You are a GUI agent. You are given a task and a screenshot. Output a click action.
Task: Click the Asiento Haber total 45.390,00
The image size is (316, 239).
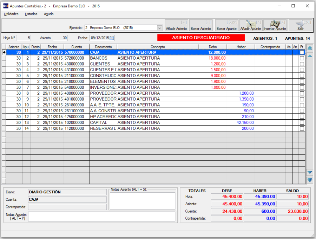pyautogui.click(x=260, y=204)
